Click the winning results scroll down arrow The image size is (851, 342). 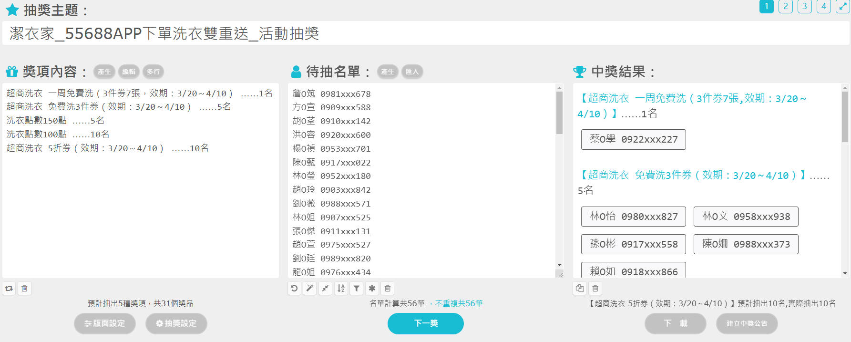coord(845,273)
